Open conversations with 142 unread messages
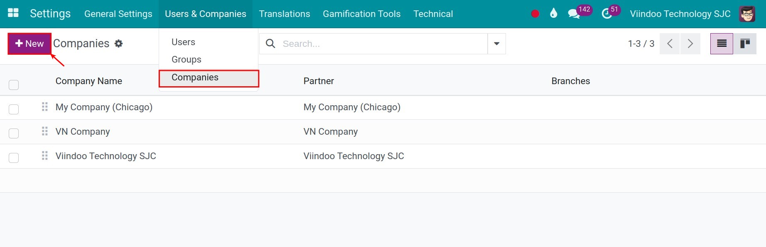 coord(579,12)
